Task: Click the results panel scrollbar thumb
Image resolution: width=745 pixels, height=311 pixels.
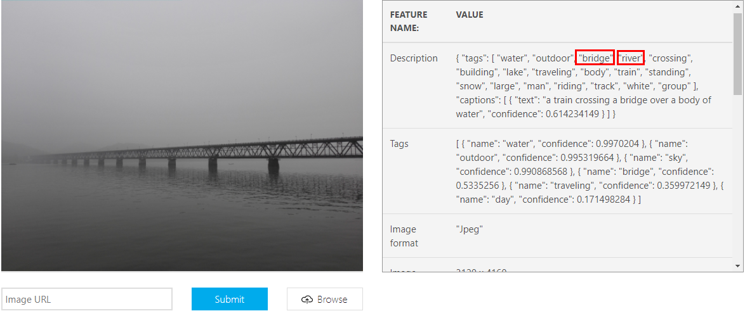Action: point(737,54)
